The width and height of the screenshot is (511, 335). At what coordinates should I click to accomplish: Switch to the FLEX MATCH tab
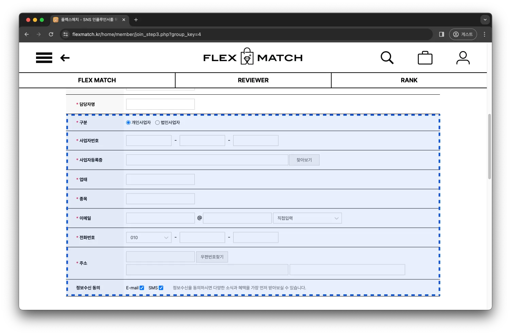pos(97,80)
